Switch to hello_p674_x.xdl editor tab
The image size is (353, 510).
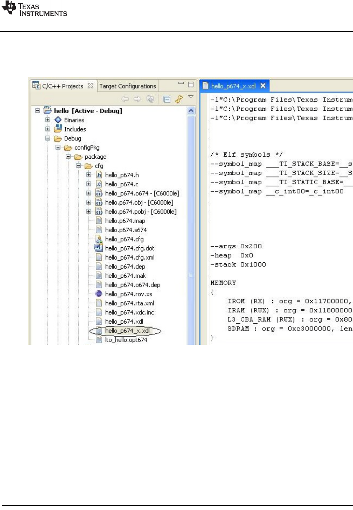tap(233, 86)
